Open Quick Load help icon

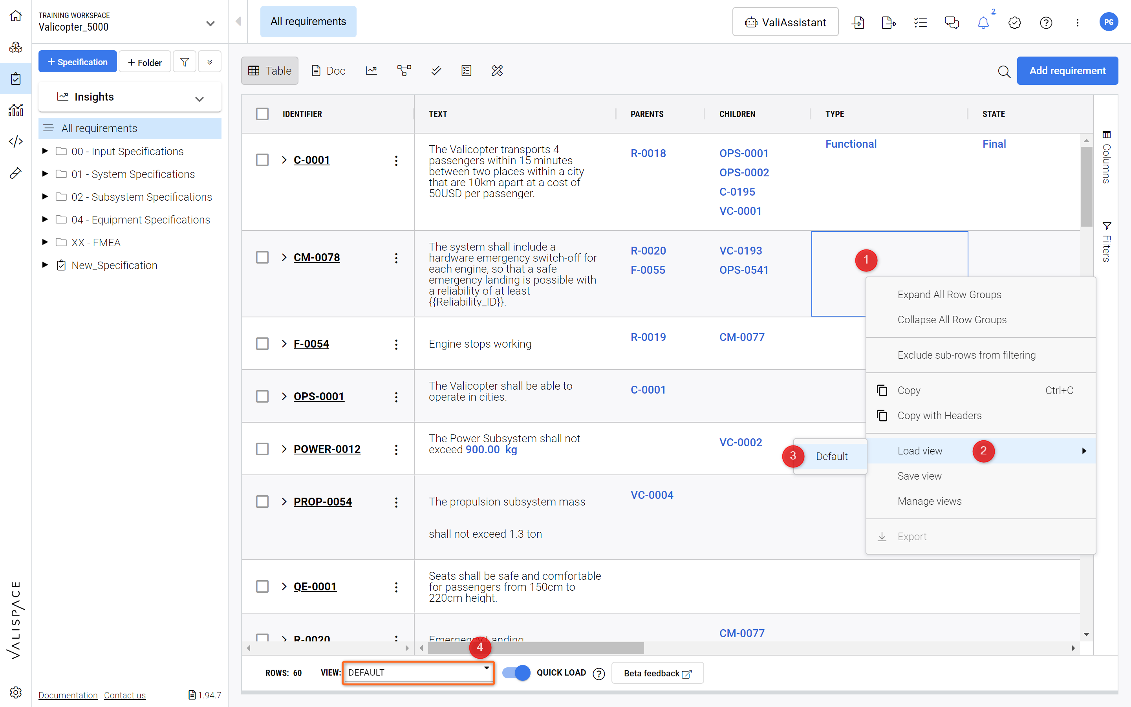pyautogui.click(x=598, y=673)
